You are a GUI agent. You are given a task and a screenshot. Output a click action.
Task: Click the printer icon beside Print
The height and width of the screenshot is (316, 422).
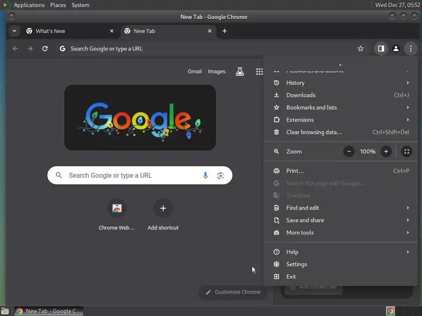tap(277, 171)
